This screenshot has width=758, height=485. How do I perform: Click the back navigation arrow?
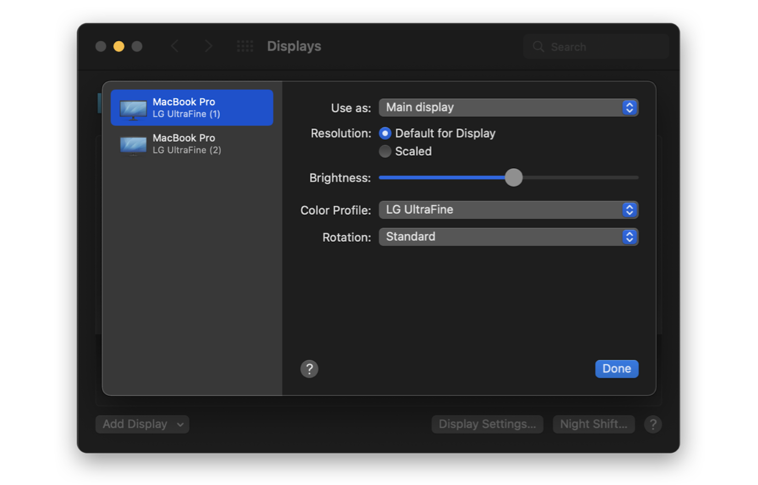[175, 46]
